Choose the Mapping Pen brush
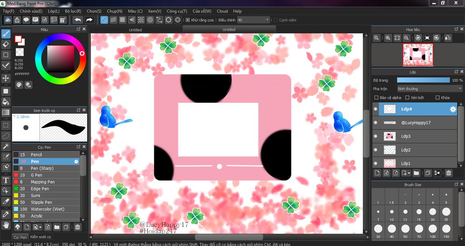 [x=46, y=182]
